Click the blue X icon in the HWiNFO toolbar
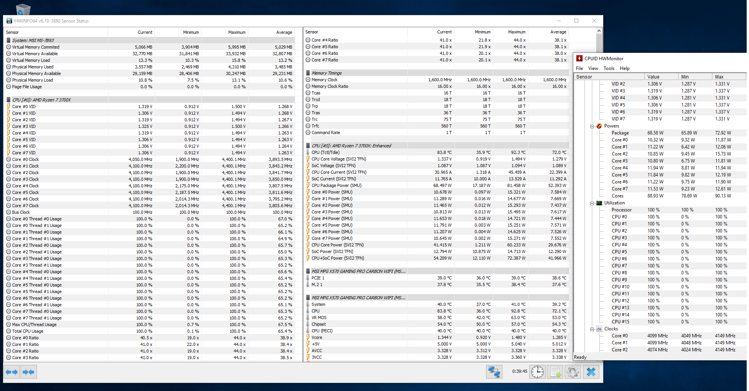 click(x=591, y=372)
